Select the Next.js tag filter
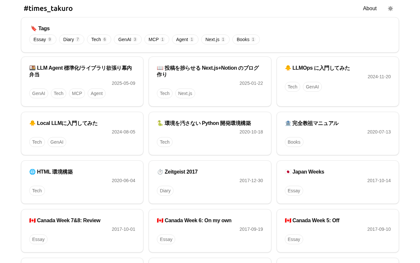The width and height of the screenshot is (420, 263). [215, 39]
